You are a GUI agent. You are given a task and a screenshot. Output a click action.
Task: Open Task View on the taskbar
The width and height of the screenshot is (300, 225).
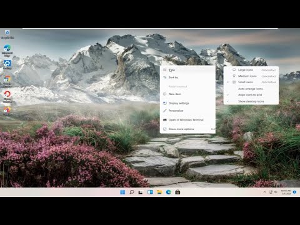tap(141, 192)
